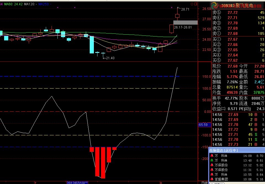The width and height of the screenshot is (265, 184).
Task: Click the -65.59 cursor value label on the indicator axis
Action: point(204,125)
